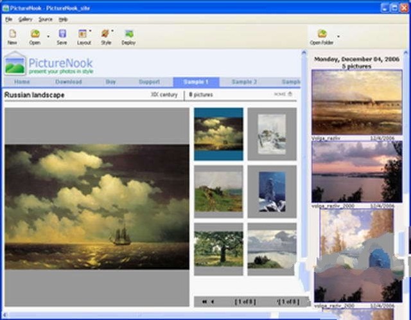
Task: Open the Style tool
Action: (105, 36)
